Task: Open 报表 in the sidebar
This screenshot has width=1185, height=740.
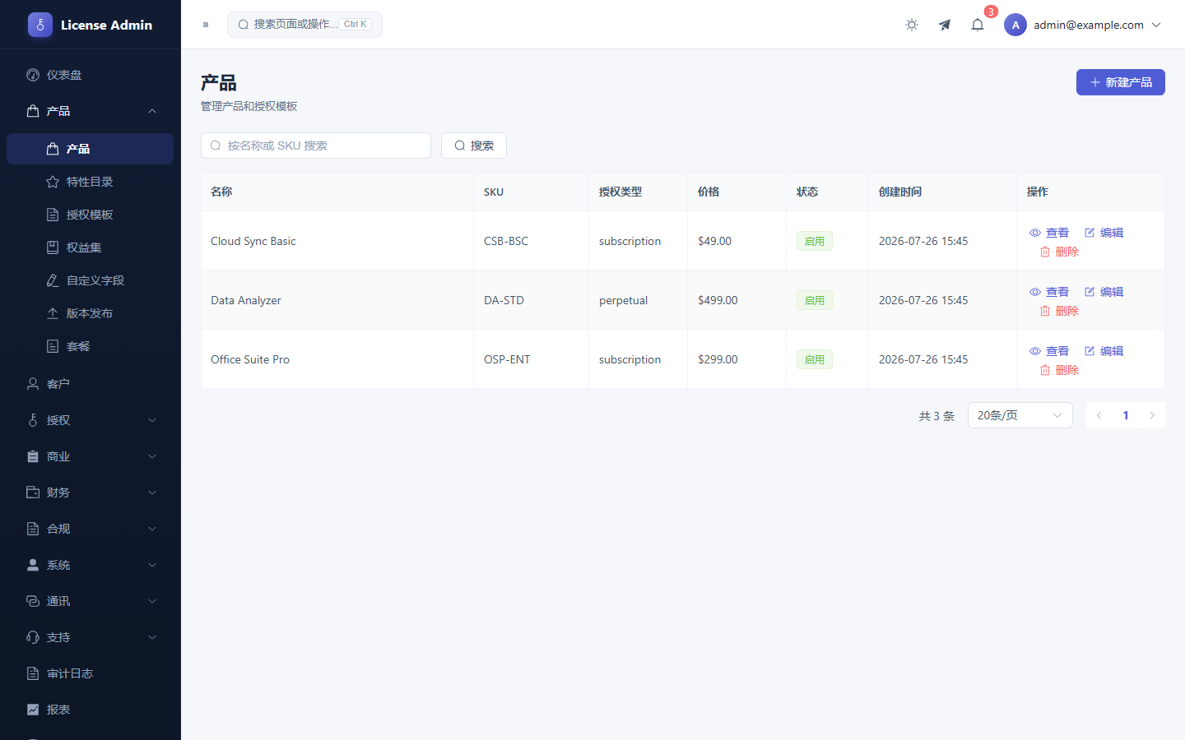Action: [x=91, y=710]
